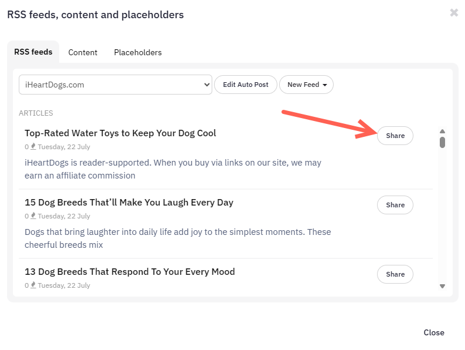The width and height of the screenshot is (465, 350).
Task: Click flame icon under 13 Dog Breeds article
Action: 33,285
